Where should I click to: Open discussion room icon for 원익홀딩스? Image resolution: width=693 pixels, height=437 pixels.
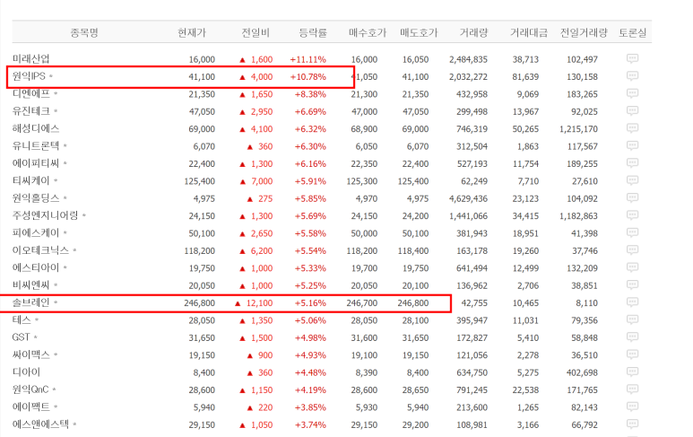click(x=632, y=197)
